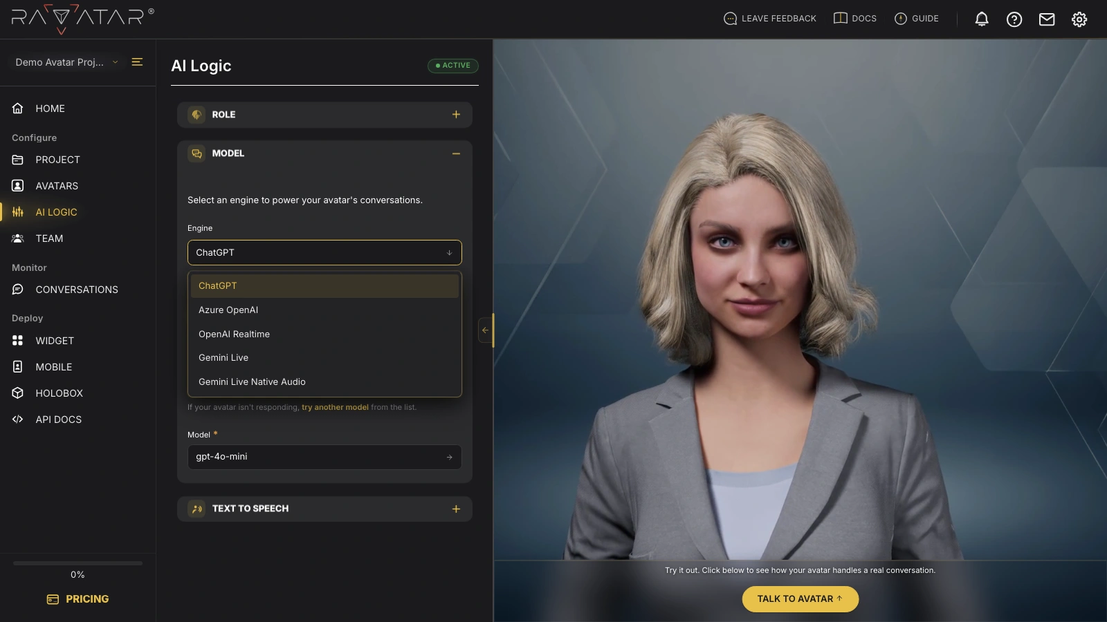Click the Active status badge

(x=453, y=66)
